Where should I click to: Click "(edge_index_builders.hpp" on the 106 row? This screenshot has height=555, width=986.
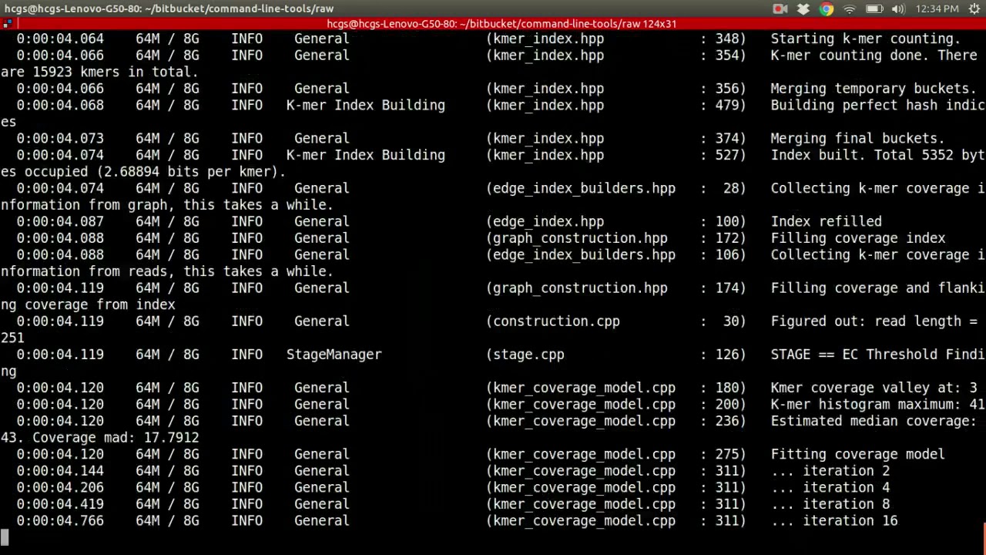point(581,255)
